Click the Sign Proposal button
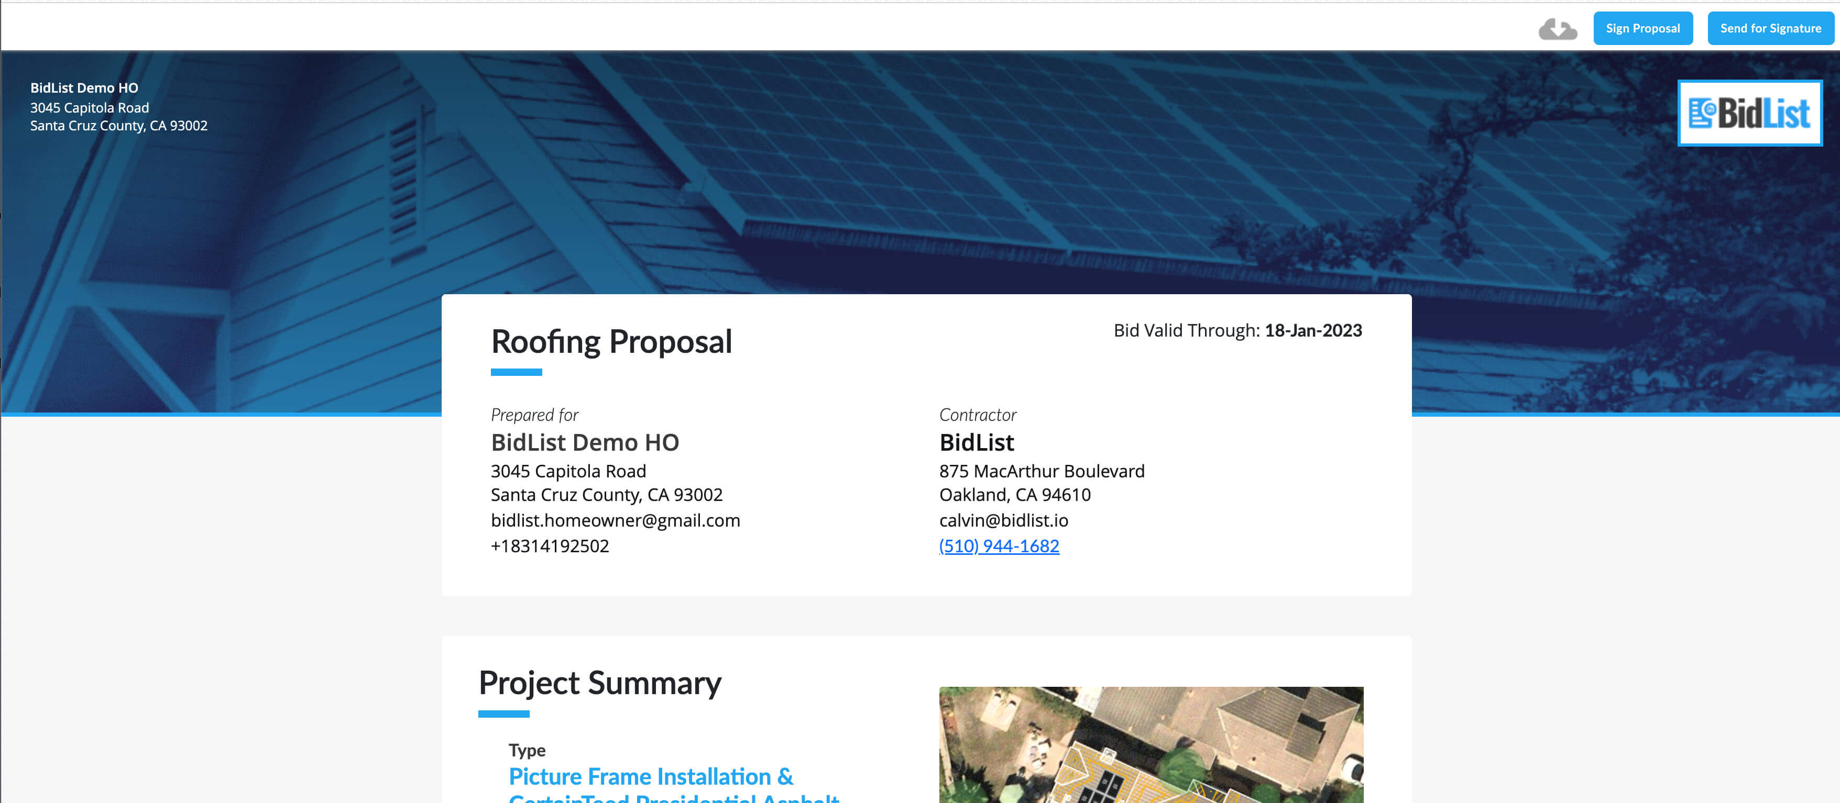 pos(1642,29)
